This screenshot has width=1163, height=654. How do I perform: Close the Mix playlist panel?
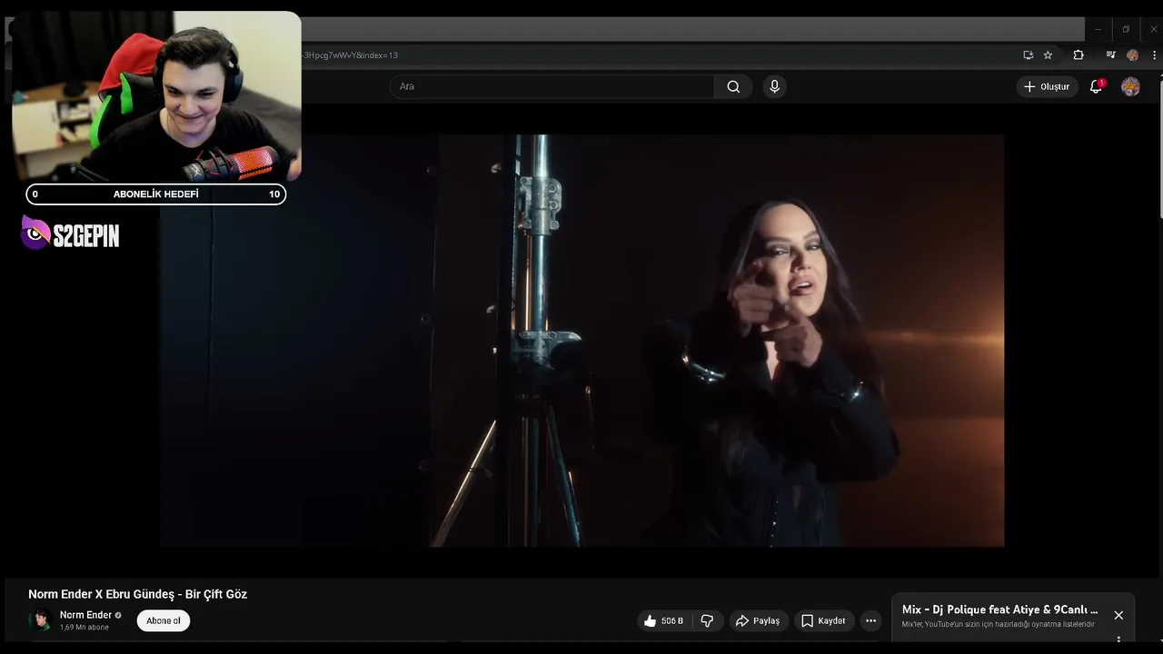coord(1118,615)
